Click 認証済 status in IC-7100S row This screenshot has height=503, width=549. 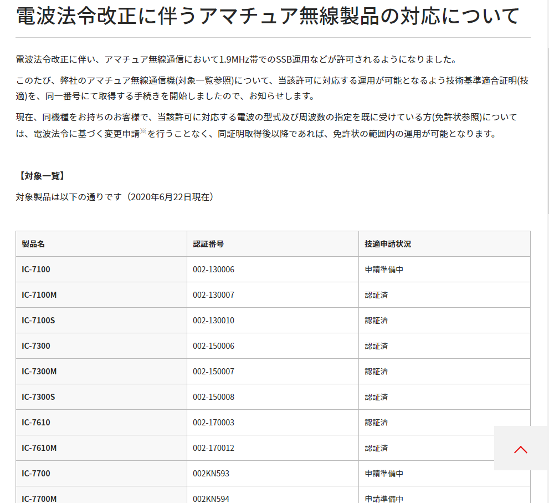point(376,321)
